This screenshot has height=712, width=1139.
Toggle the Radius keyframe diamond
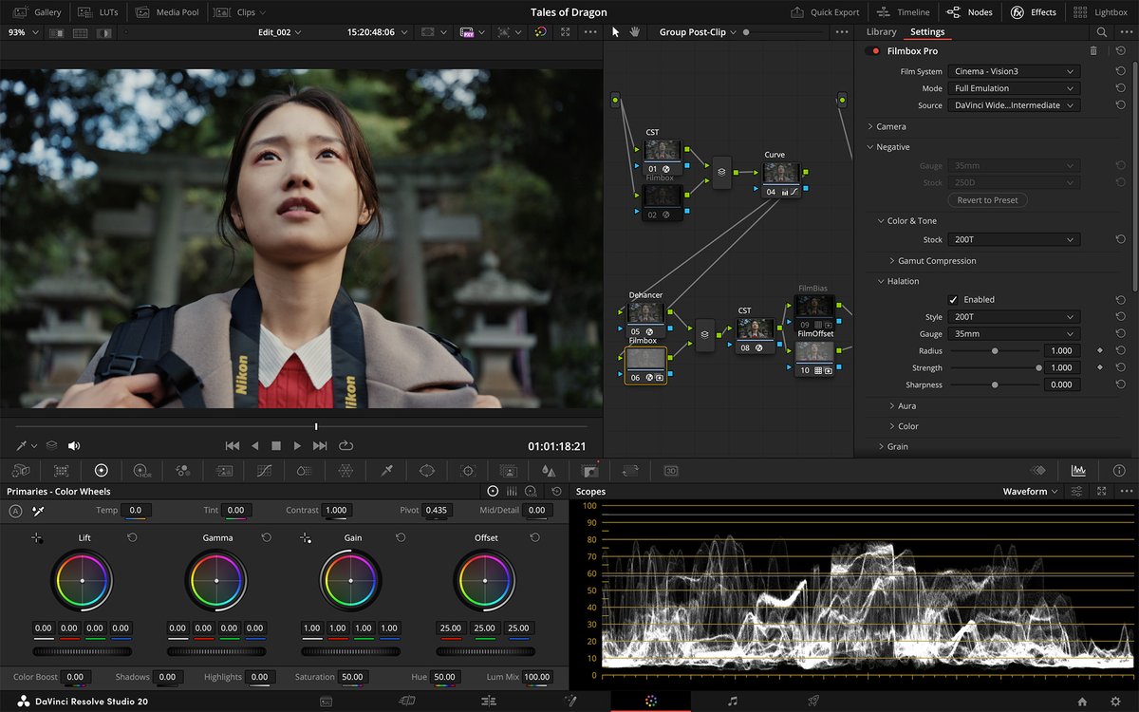pos(1100,350)
